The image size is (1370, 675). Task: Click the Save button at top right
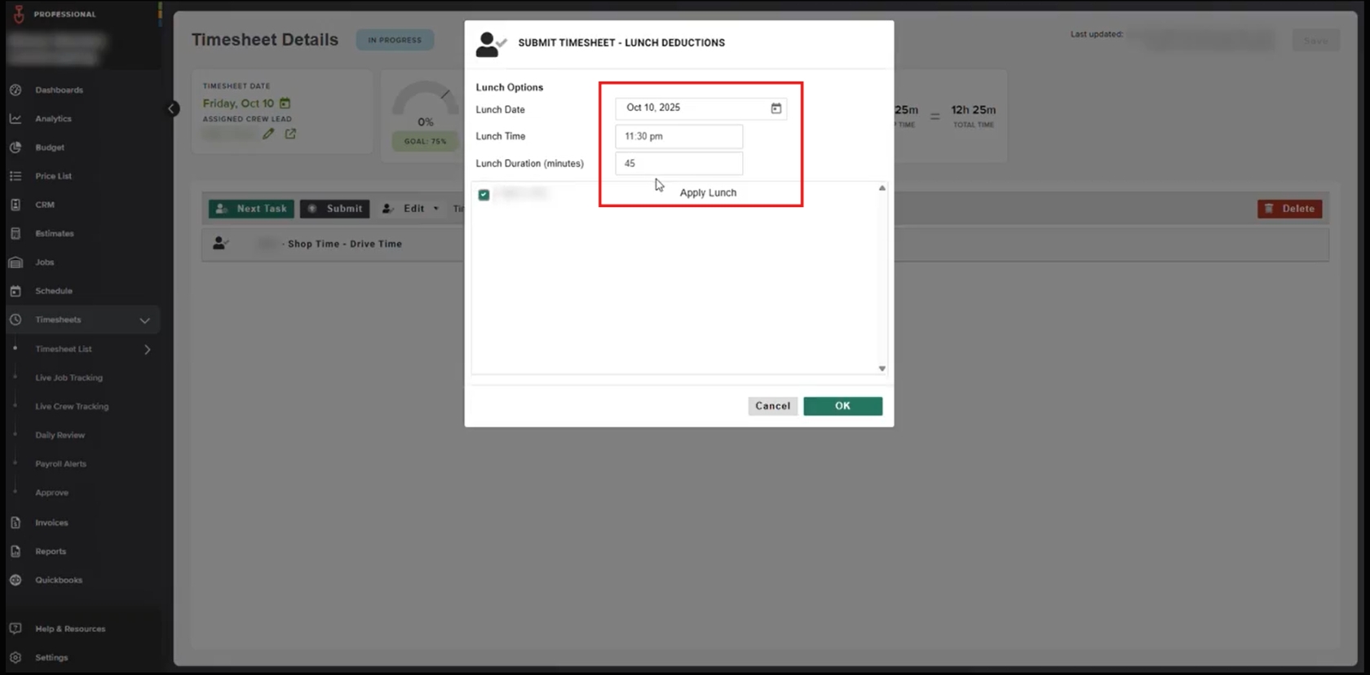pyautogui.click(x=1315, y=41)
